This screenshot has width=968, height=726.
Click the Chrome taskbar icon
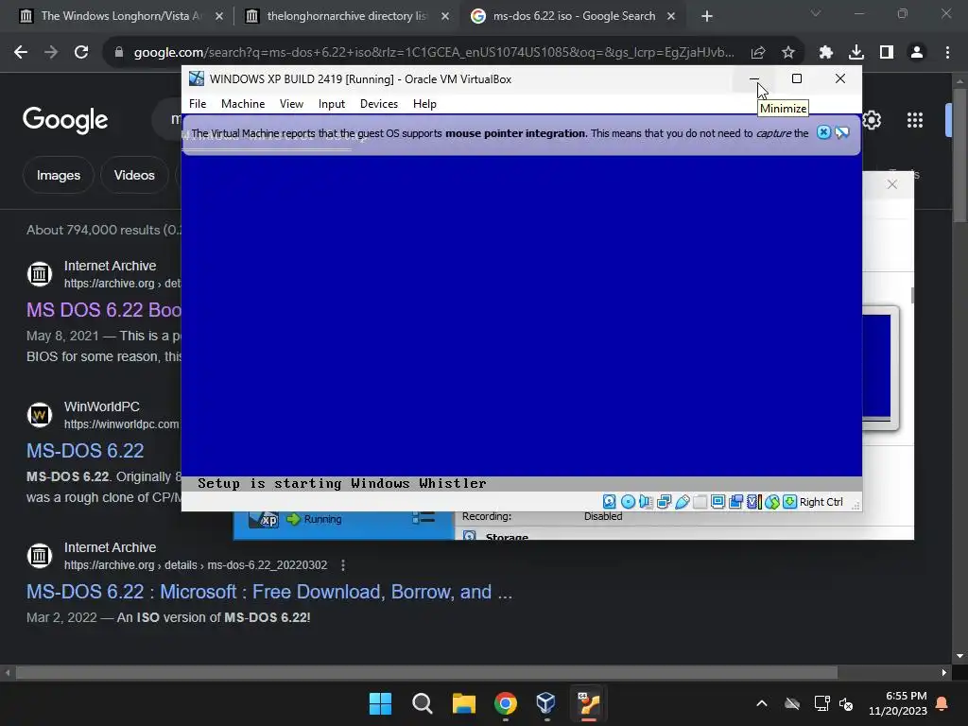[506, 703]
